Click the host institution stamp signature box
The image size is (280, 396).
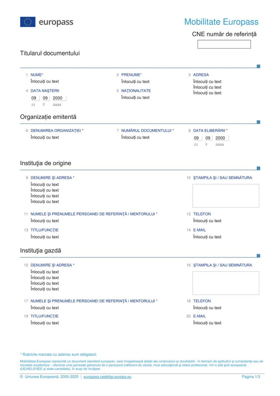(x=226, y=283)
